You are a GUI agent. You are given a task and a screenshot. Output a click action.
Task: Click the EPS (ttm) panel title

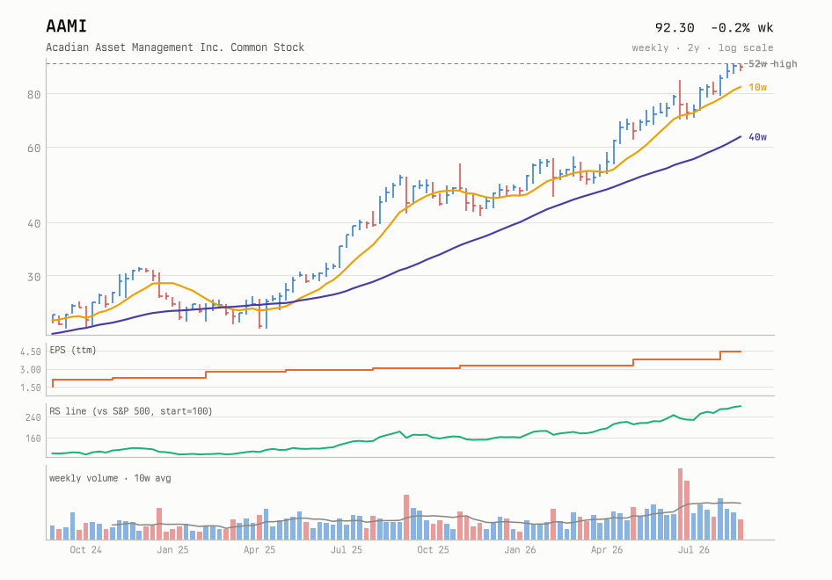(73, 350)
